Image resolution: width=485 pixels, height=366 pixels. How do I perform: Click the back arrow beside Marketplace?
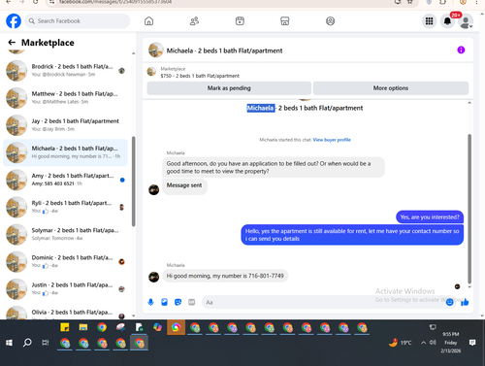tap(12, 43)
